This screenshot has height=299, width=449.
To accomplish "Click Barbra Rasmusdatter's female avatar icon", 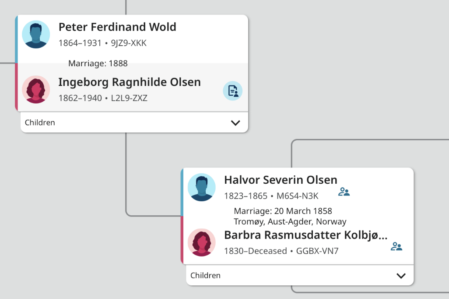I will point(201,242).
